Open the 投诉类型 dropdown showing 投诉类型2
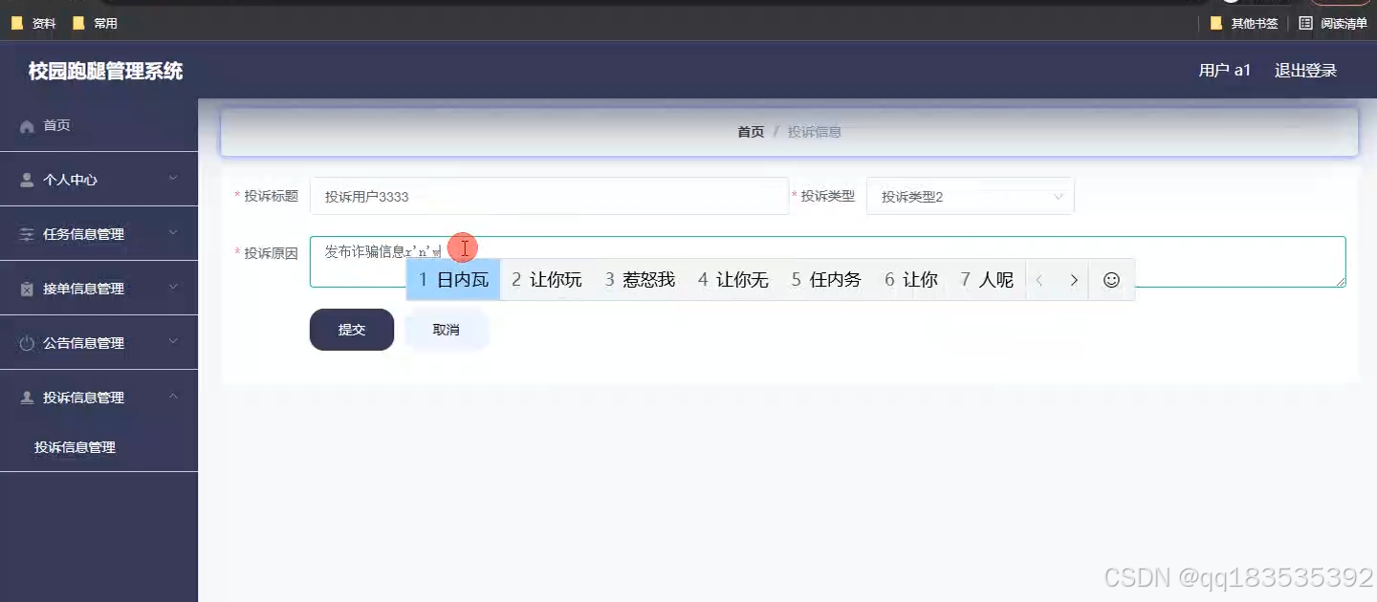Screen dimensions: 1377x602 [x=970, y=195]
